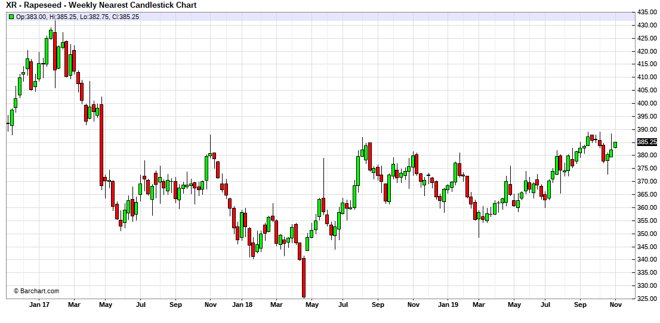Screen dimensions: 660x323
Task: Click the 375.00 price axis label
Action: tap(647, 168)
